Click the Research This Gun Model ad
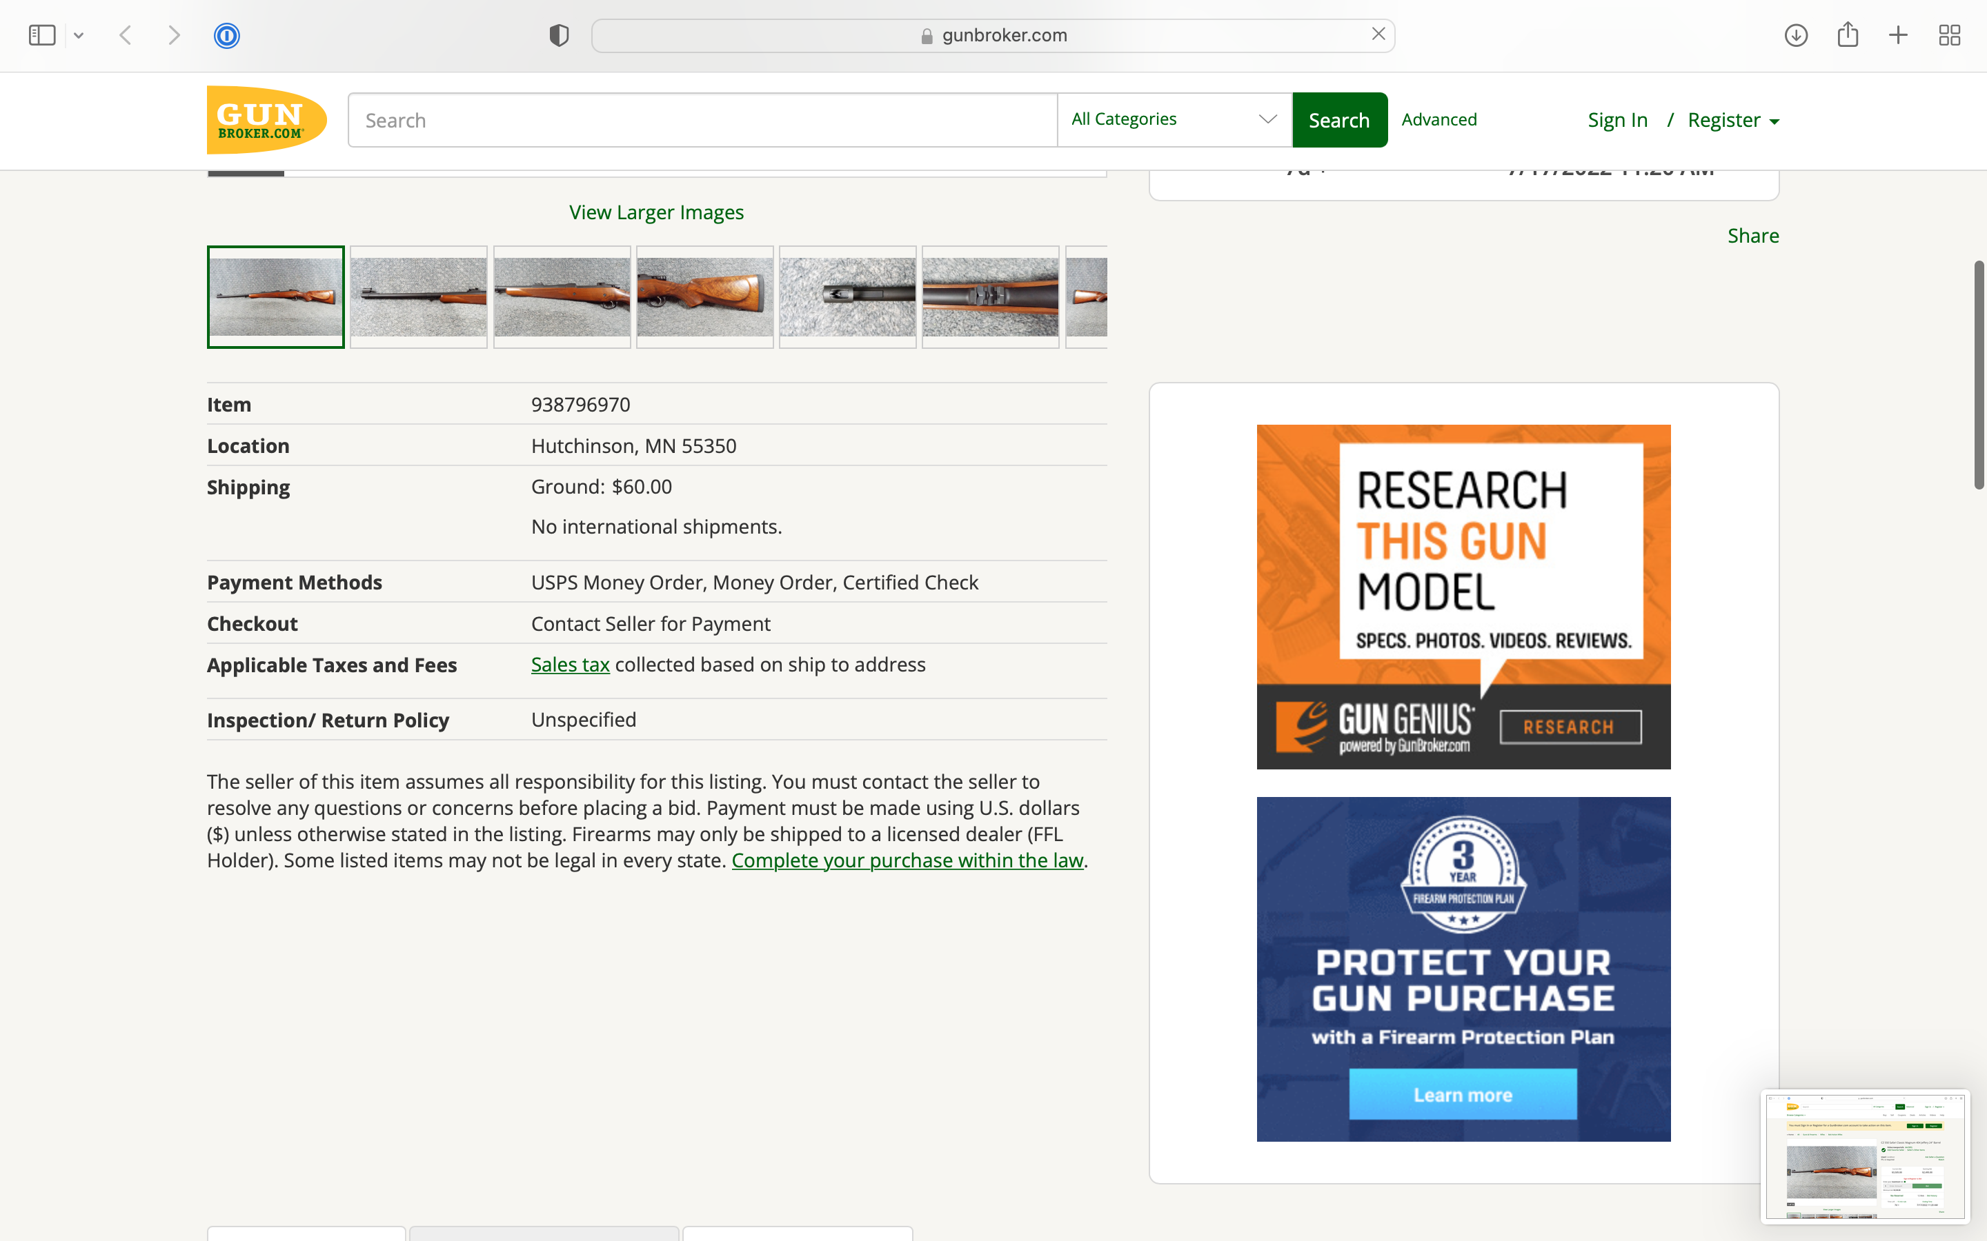The height and width of the screenshot is (1241, 1987). (x=1463, y=596)
